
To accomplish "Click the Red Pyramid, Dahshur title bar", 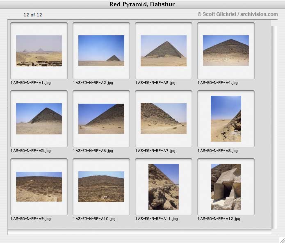I will [x=142, y=4].
